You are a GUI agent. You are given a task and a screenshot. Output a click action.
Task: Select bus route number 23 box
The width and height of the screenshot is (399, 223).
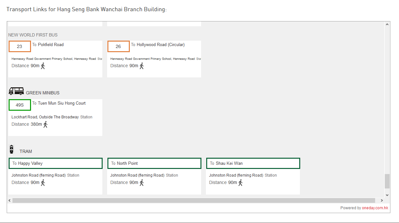(20, 46)
